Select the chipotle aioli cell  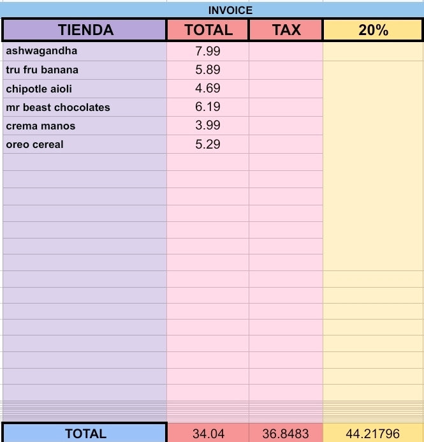(x=85, y=89)
